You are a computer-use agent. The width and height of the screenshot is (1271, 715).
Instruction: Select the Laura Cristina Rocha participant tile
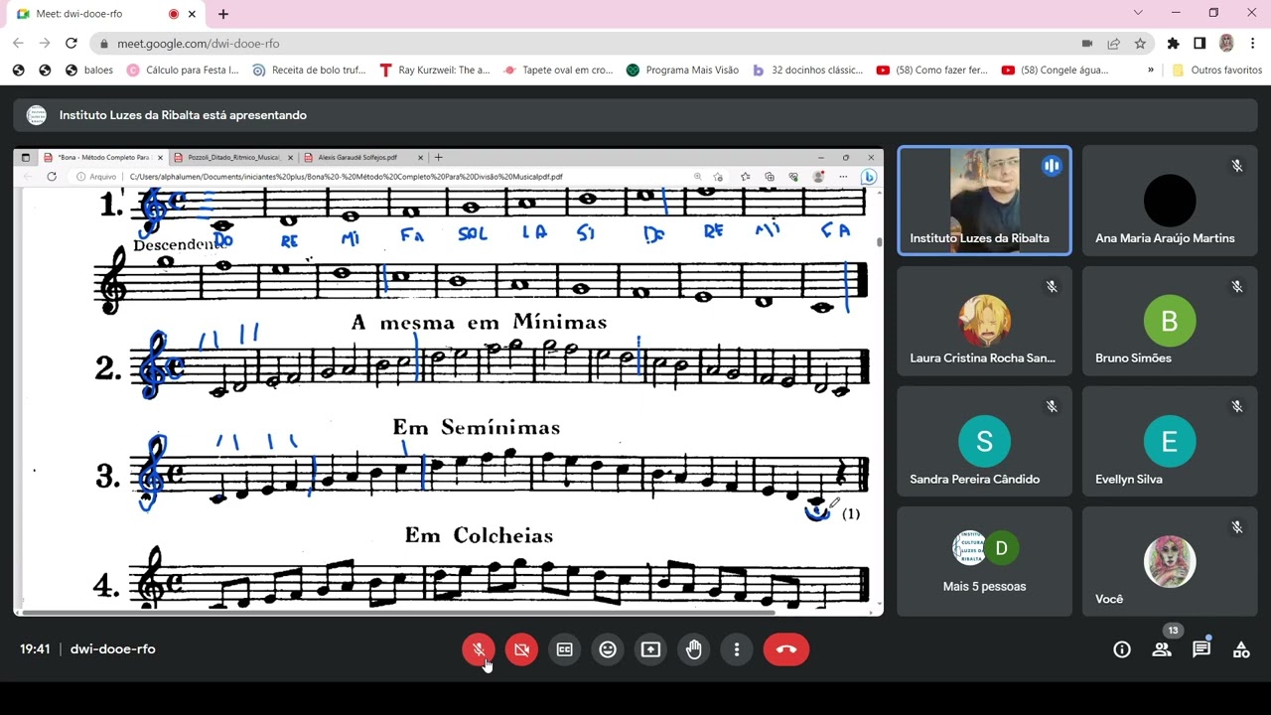(x=984, y=321)
